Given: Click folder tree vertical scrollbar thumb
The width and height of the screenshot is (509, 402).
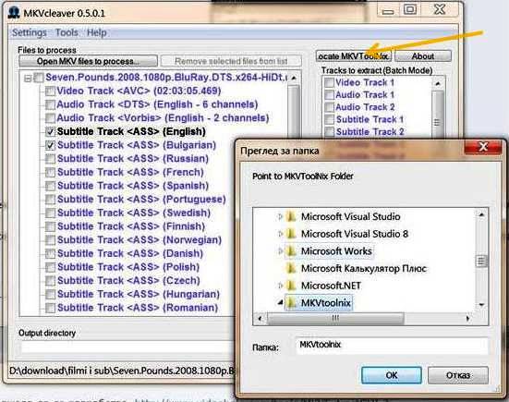Looking at the screenshot, I should coord(481,262).
